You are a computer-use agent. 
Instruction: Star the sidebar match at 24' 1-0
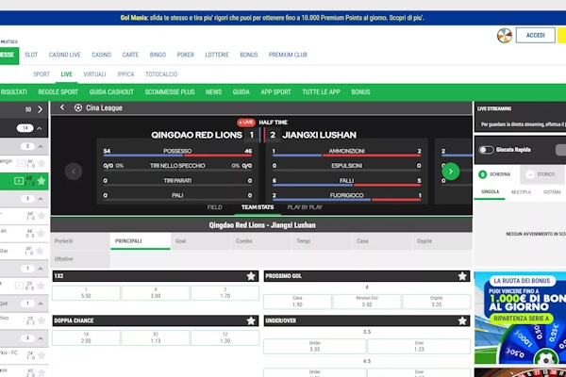click(42, 355)
